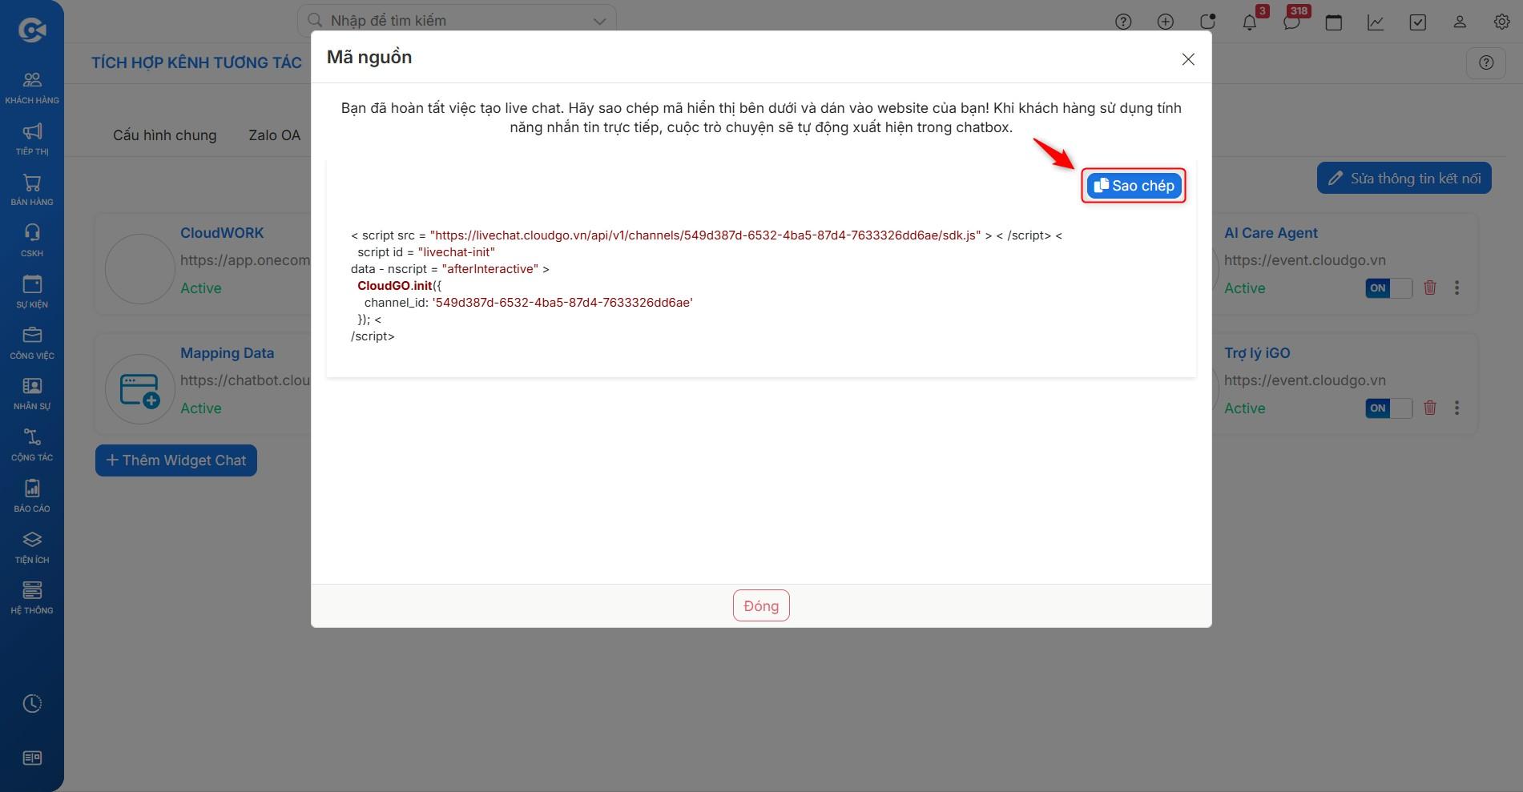
Task: Click the Active status under AI Care Agent
Action: [x=1245, y=288]
